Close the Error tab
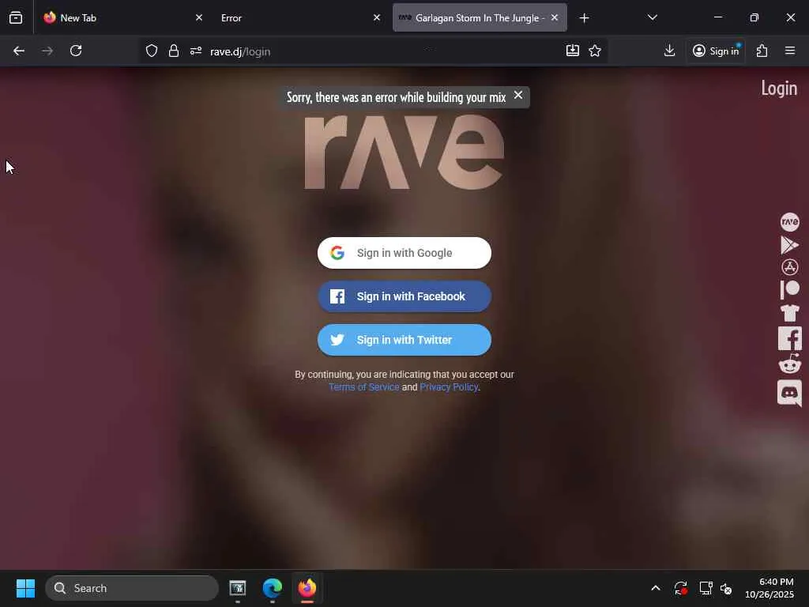The height and width of the screenshot is (607, 809). pos(377,17)
